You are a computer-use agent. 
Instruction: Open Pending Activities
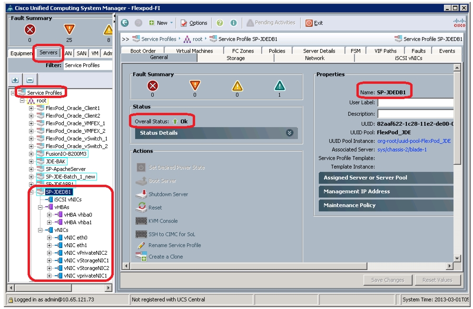(x=271, y=23)
